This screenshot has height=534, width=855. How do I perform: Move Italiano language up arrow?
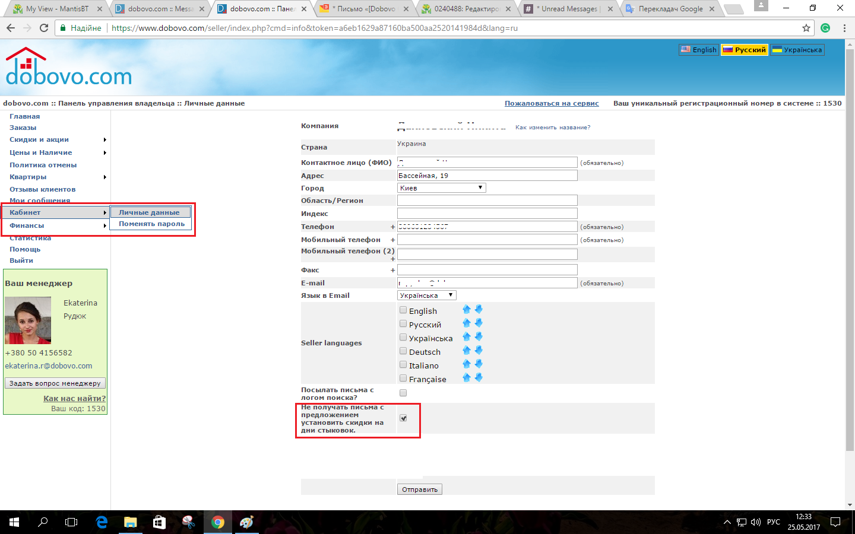coord(467,364)
